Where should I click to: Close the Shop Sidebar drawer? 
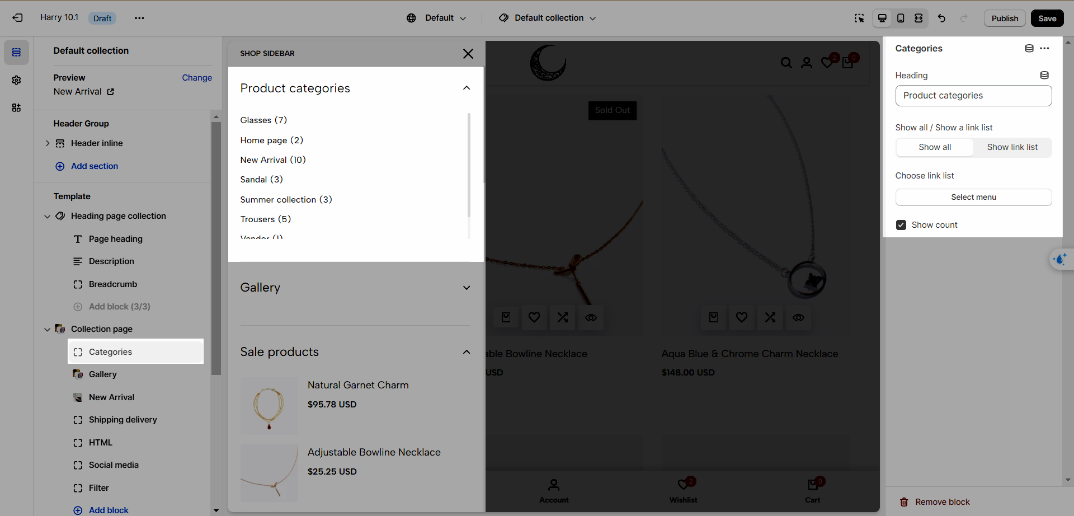pos(468,54)
